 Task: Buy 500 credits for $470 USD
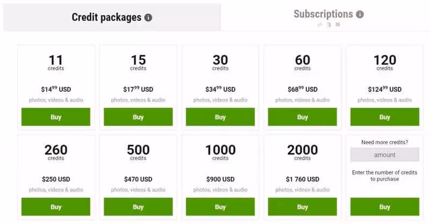[x=138, y=207]
